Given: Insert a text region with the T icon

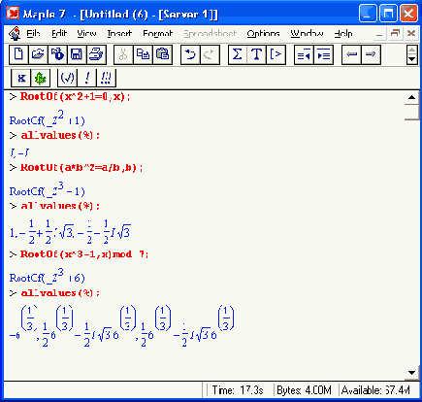Looking at the screenshot, I should coord(257,54).
